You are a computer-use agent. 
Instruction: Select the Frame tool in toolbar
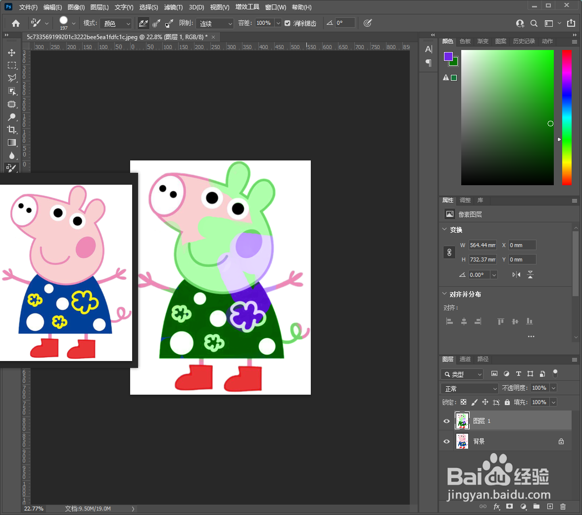point(12,104)
